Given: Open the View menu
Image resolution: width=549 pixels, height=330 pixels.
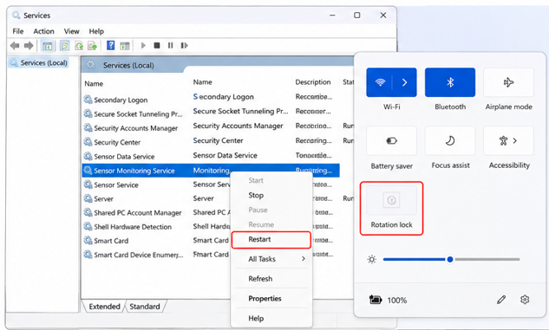Looking at the screenshot, I should pyautogui.click(x=71, y=31).
